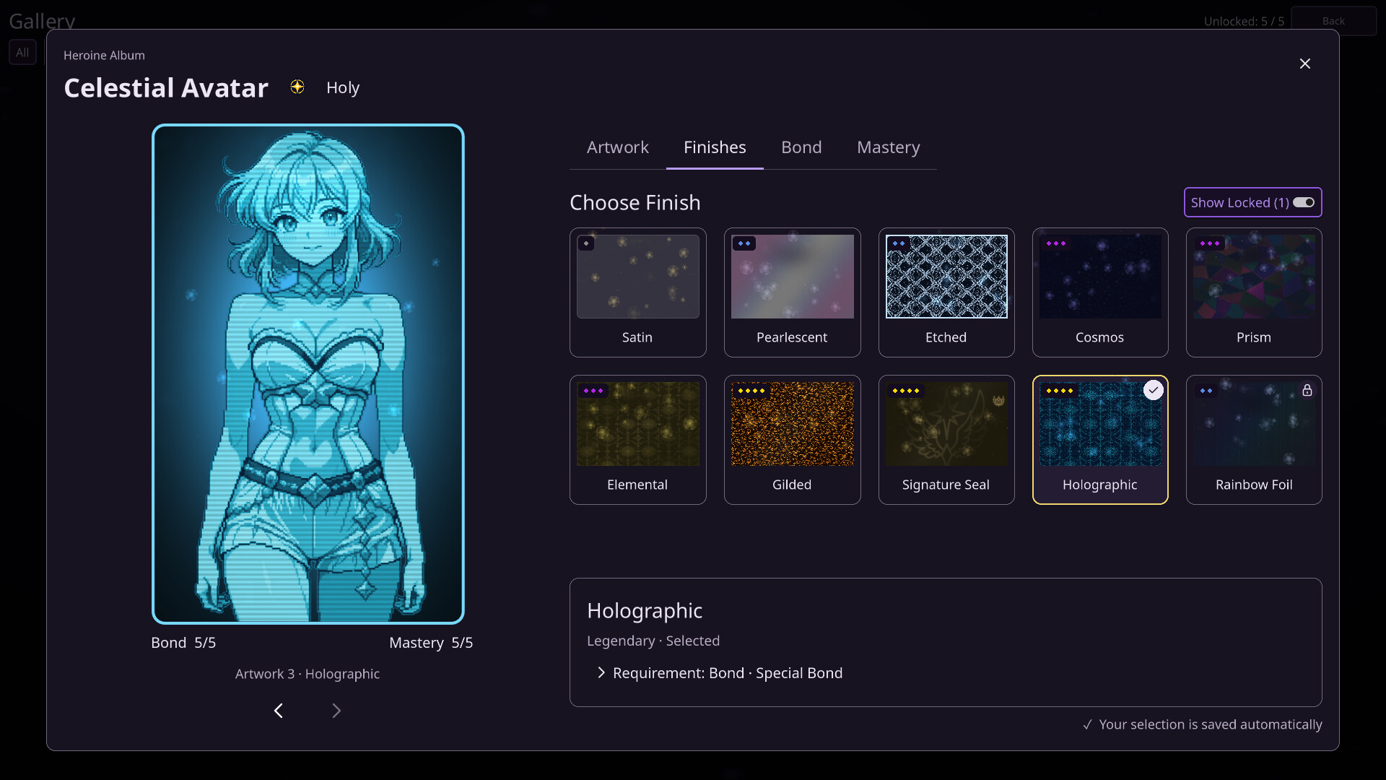This screenshot has width=1386, height=780.
Task: Click the Back button in Gallery
Action: pos(1333,21)
